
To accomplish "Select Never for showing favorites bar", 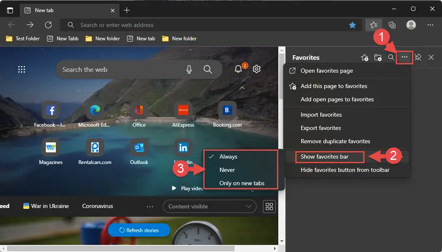I will pyautogui.click(x=241, y=170).
